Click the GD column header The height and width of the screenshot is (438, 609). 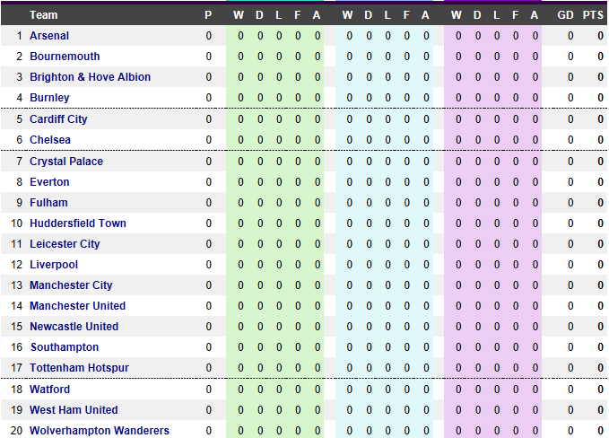pos(565,15)
